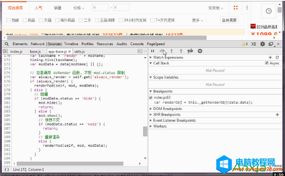Deactivate all breakpoints icon

click(190, 51)
